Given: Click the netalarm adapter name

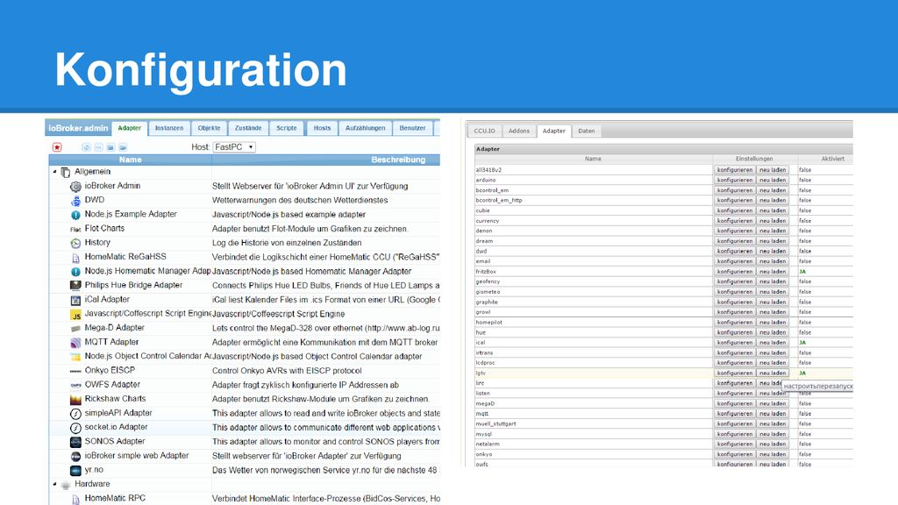Looking at the screenshot, I should (488, 445).
